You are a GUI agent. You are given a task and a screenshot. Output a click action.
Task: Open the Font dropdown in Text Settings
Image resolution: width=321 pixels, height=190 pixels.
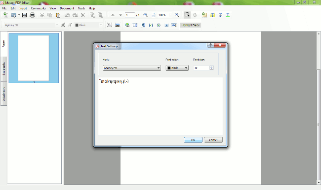point(132,68)
